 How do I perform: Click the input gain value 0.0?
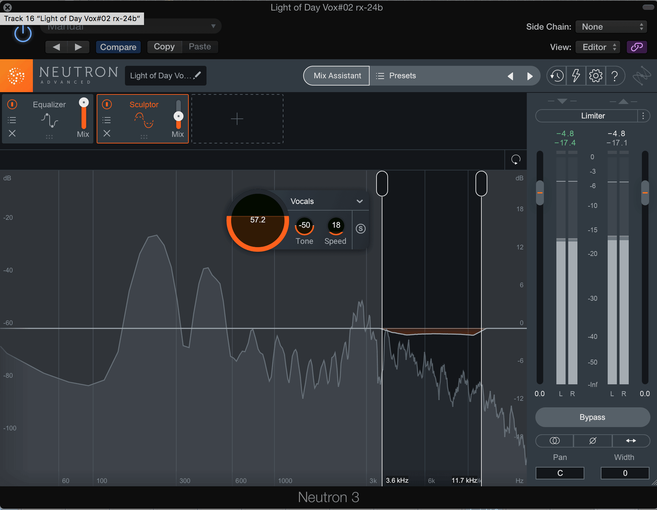[540, 394]
